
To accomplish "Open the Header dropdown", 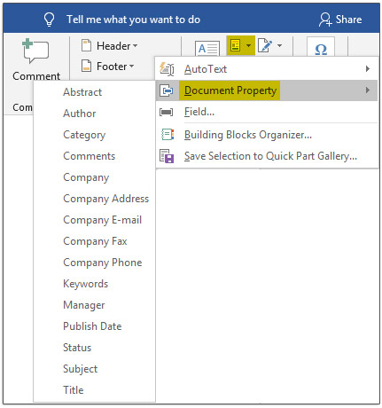I will coord(109,46).
